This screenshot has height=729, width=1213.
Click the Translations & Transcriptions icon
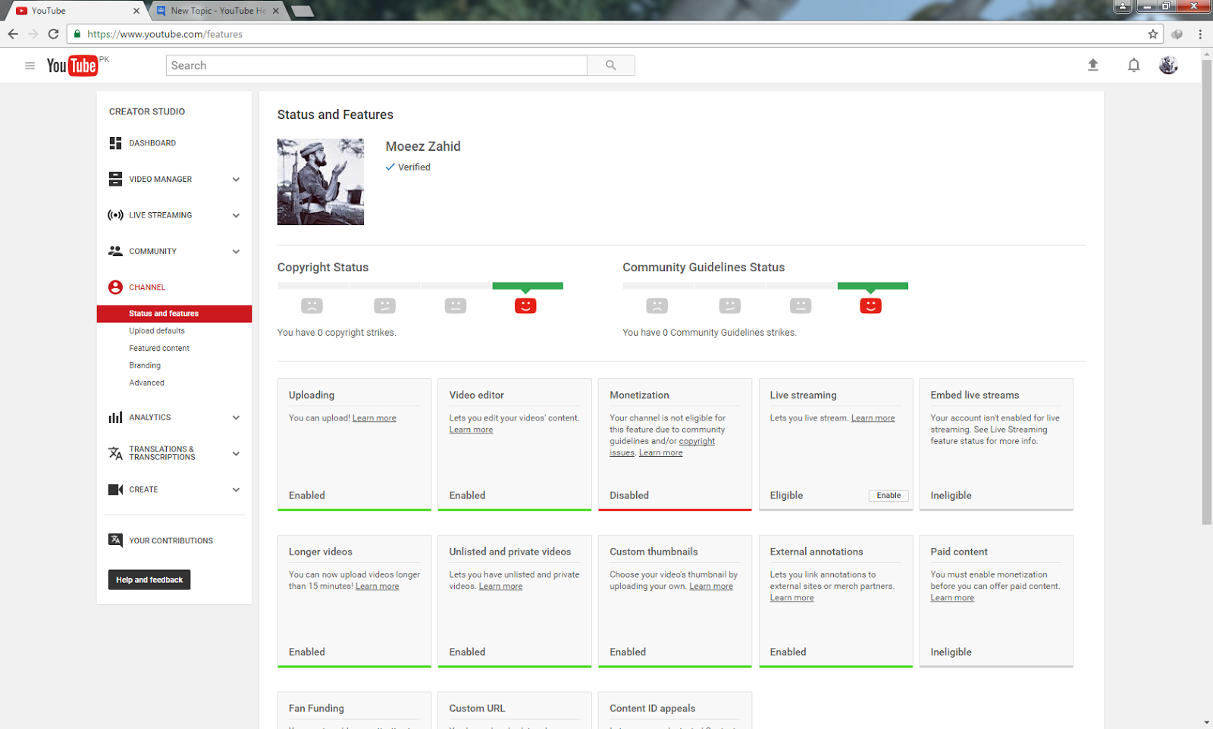tap(115, 453)
